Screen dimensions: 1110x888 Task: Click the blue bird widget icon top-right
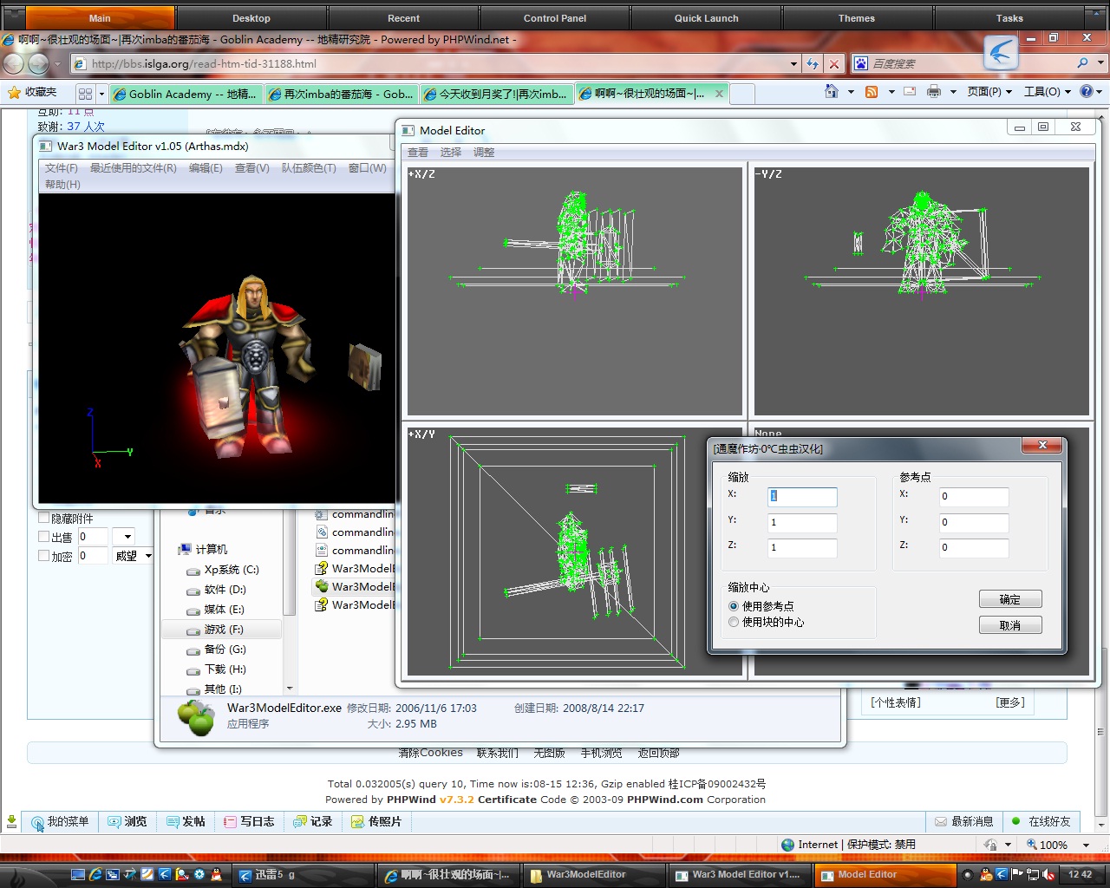point(1001,52)
